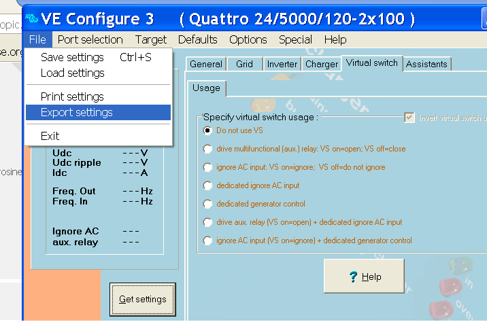Select ignore AC input plus generator control option
The width and height of the screenshot is (487, 322).
207,240
